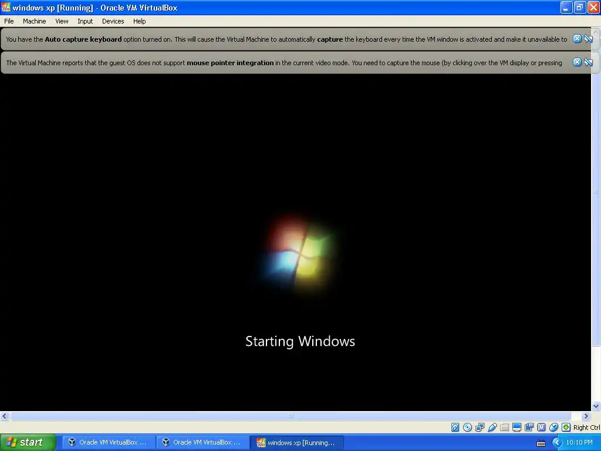Click the vertical scrollbar down arrow
Image resolution: width=601 pixels, height=451 pixels.
coord(596,406)
